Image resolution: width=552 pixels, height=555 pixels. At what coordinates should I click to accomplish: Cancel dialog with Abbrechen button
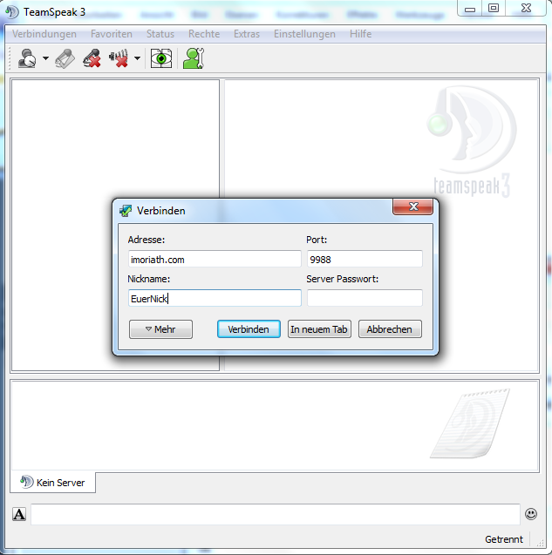point(390,329)
